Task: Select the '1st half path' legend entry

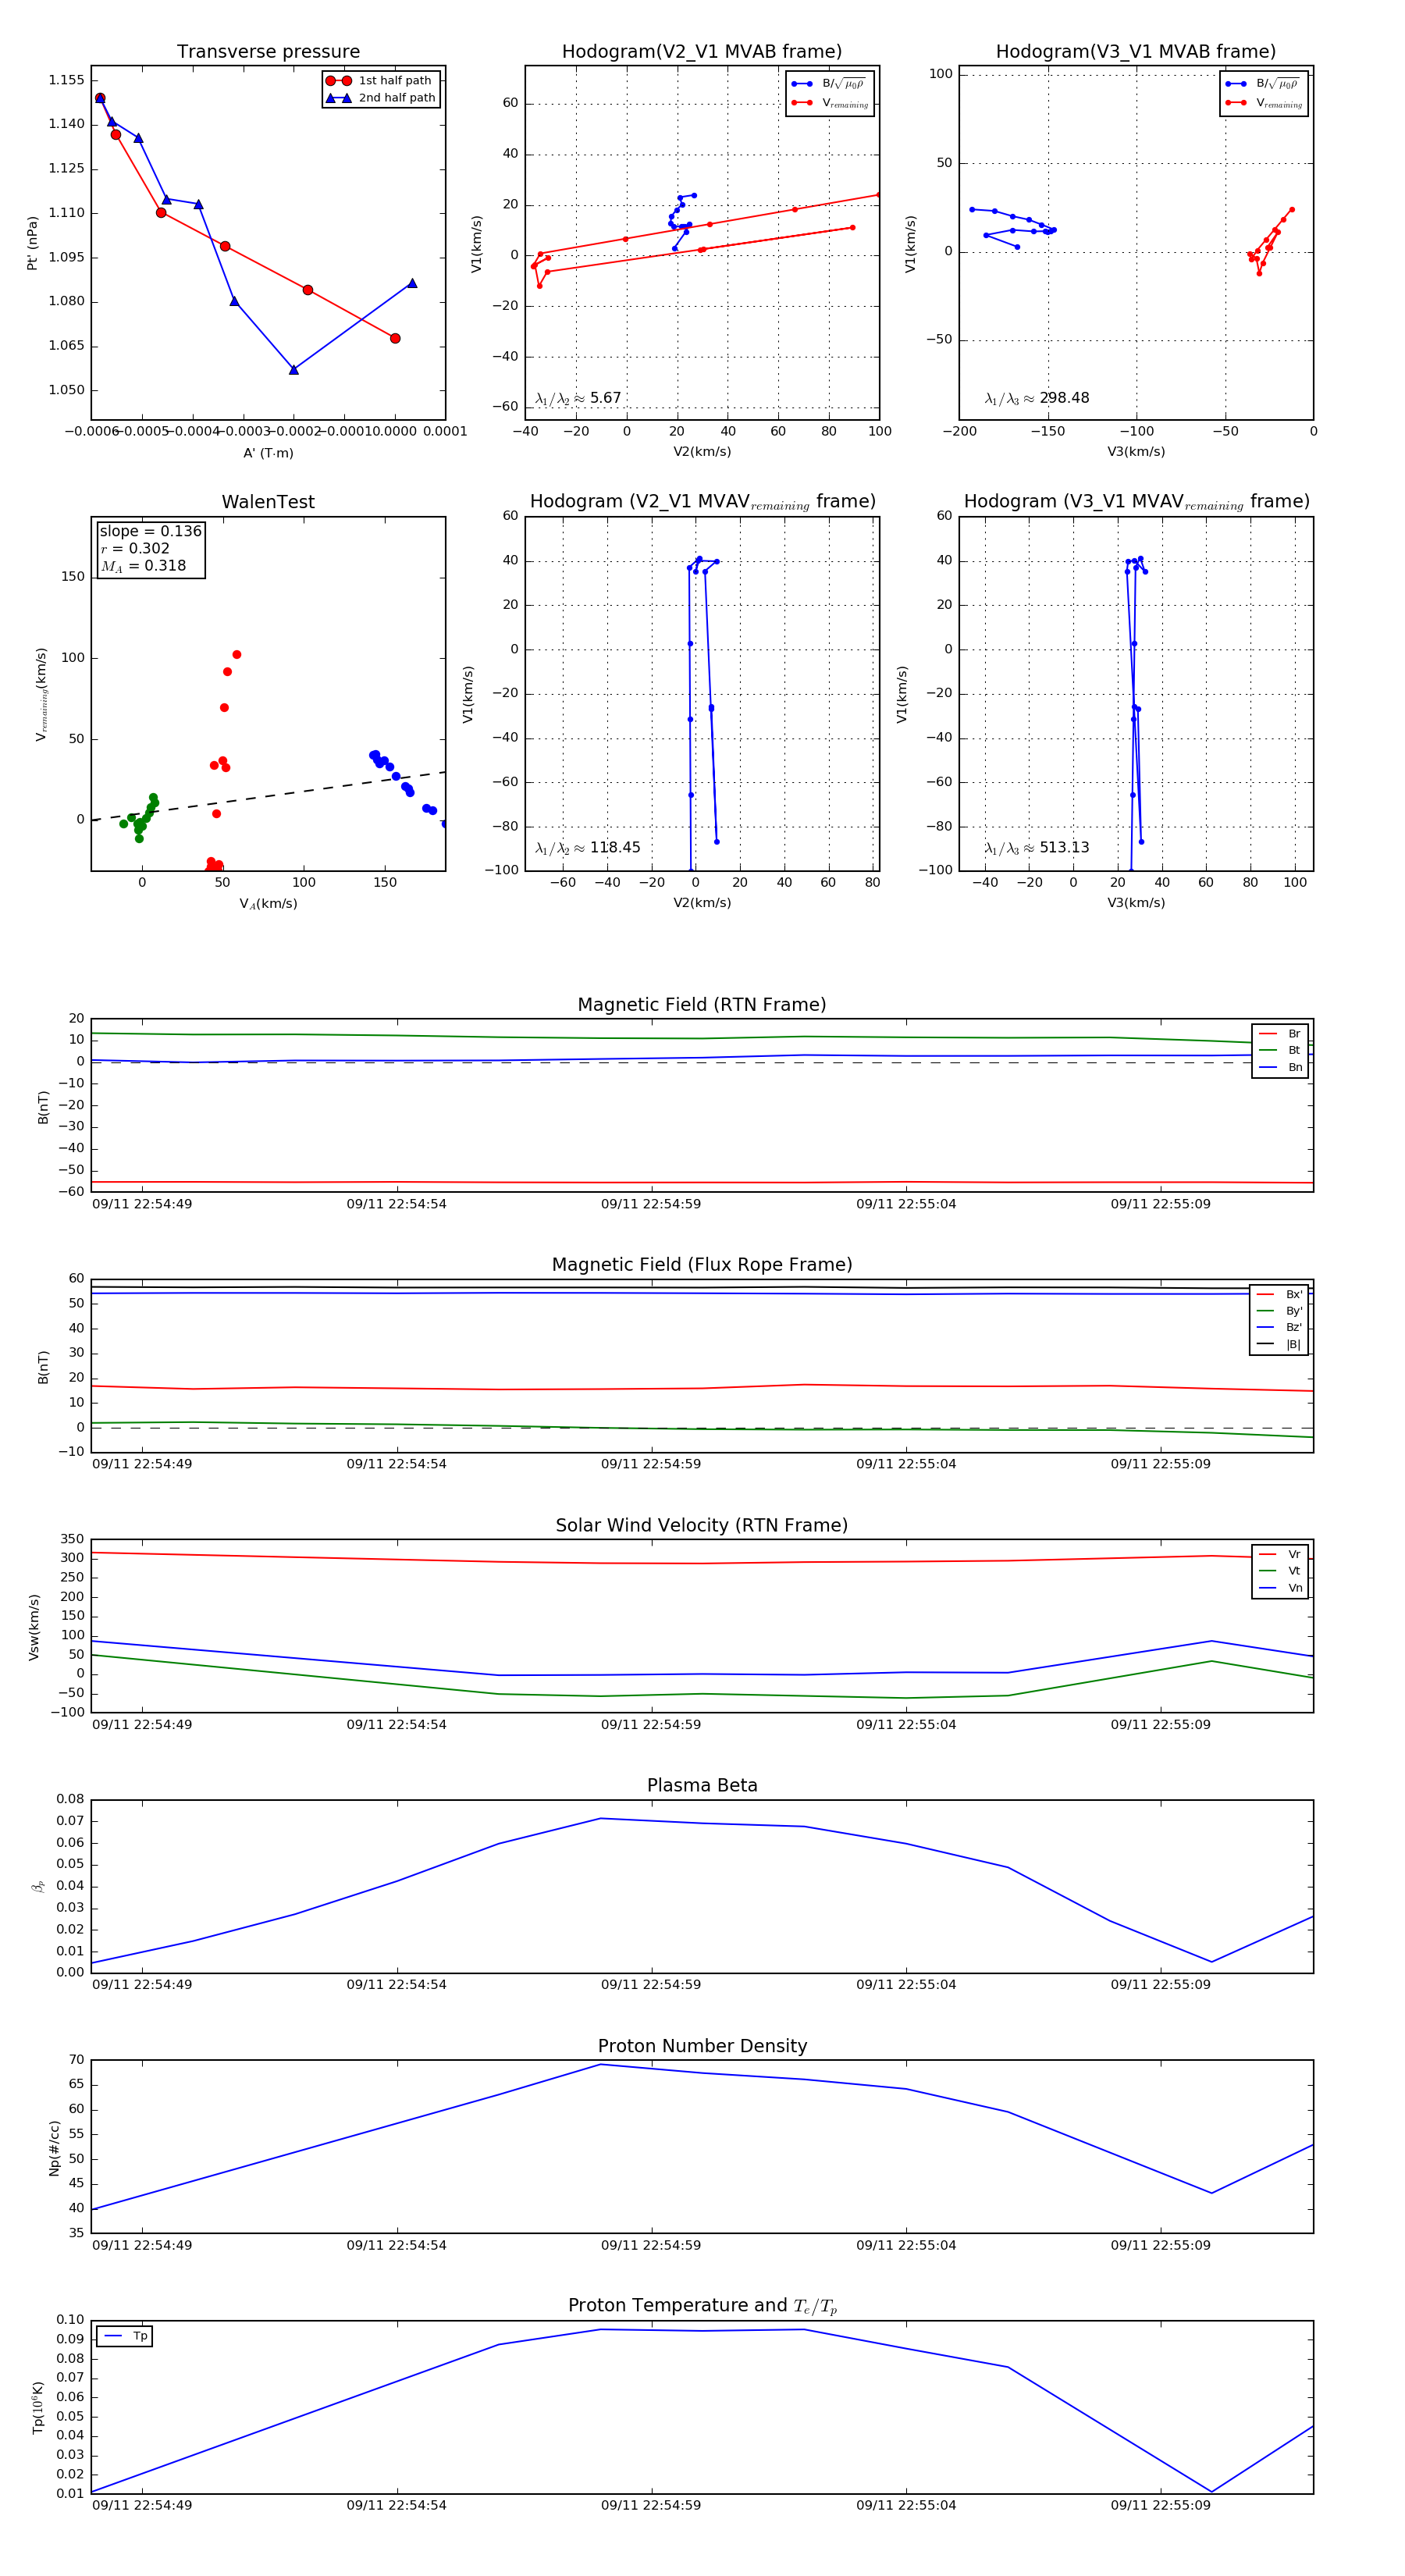Action: (380, 81)
